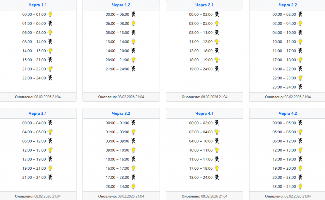
Task: Click the power-off icon for 14:00 – 20:00 in Черга 1.2
Action: (x=134, y=51)
